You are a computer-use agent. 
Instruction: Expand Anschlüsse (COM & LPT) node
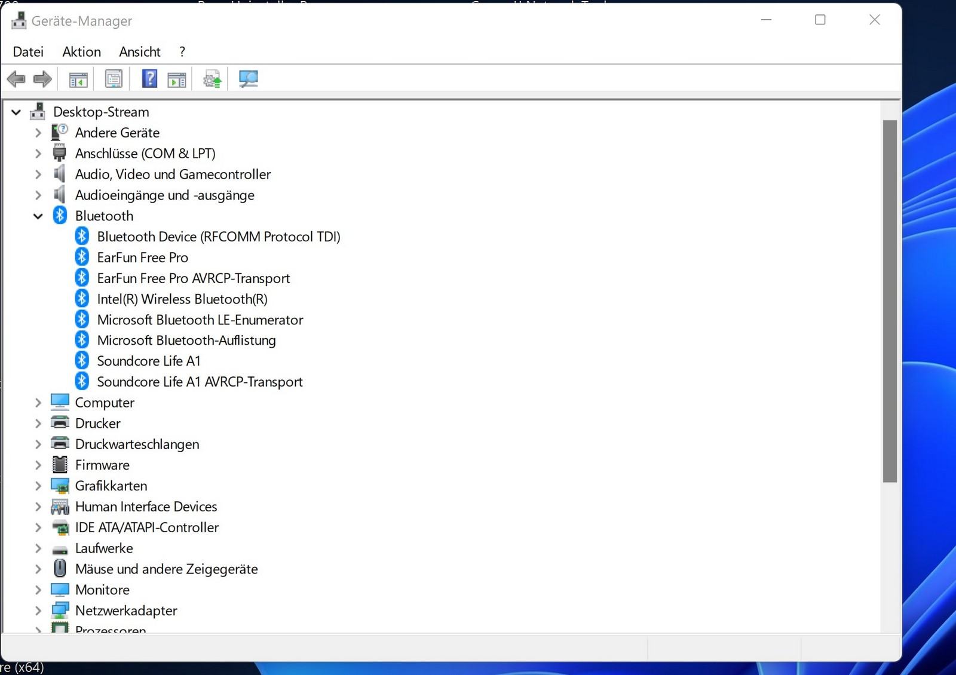pos(38,154)
